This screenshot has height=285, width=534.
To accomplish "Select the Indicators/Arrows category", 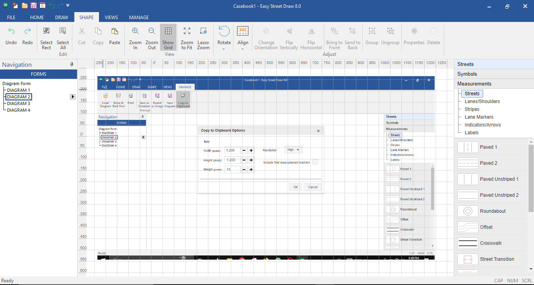I will coord(483,125).
